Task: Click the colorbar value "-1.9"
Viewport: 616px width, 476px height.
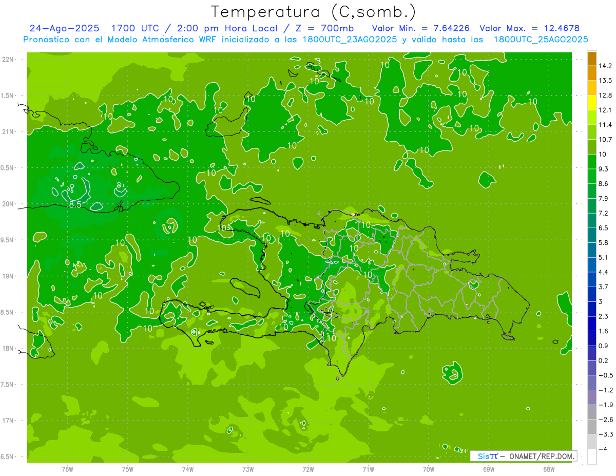Action: pyautogui.click(x=606, y=405)
